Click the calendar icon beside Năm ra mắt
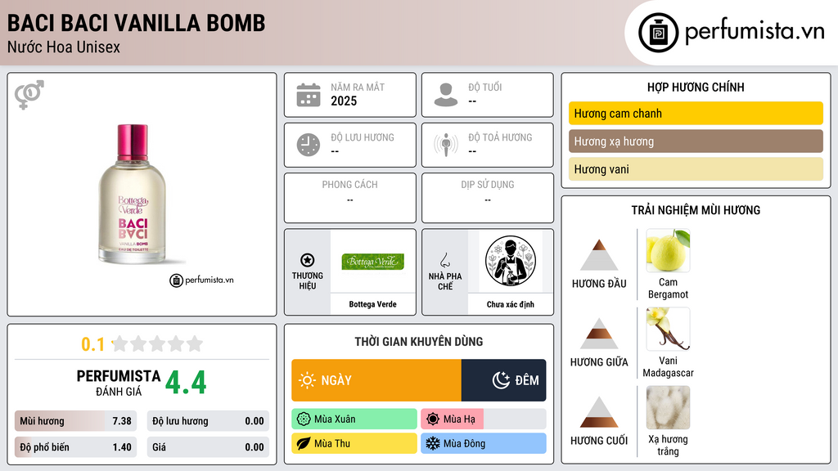Image resolution: width=838 pixels, height=471 pixels. click(309, 95)
